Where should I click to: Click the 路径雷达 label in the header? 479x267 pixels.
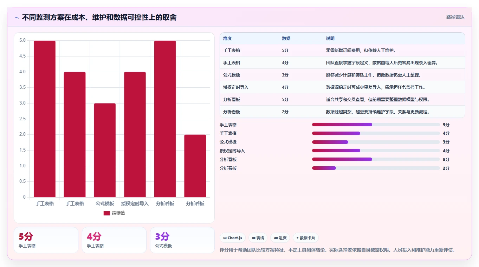(x=455, y=17)
